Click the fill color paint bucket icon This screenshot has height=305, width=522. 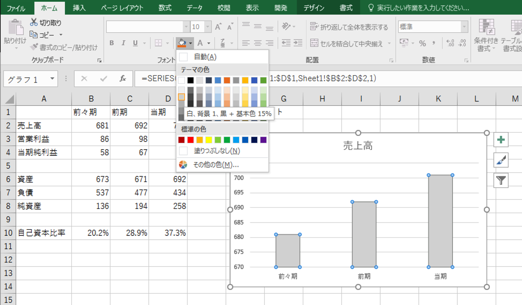point(182,43)
